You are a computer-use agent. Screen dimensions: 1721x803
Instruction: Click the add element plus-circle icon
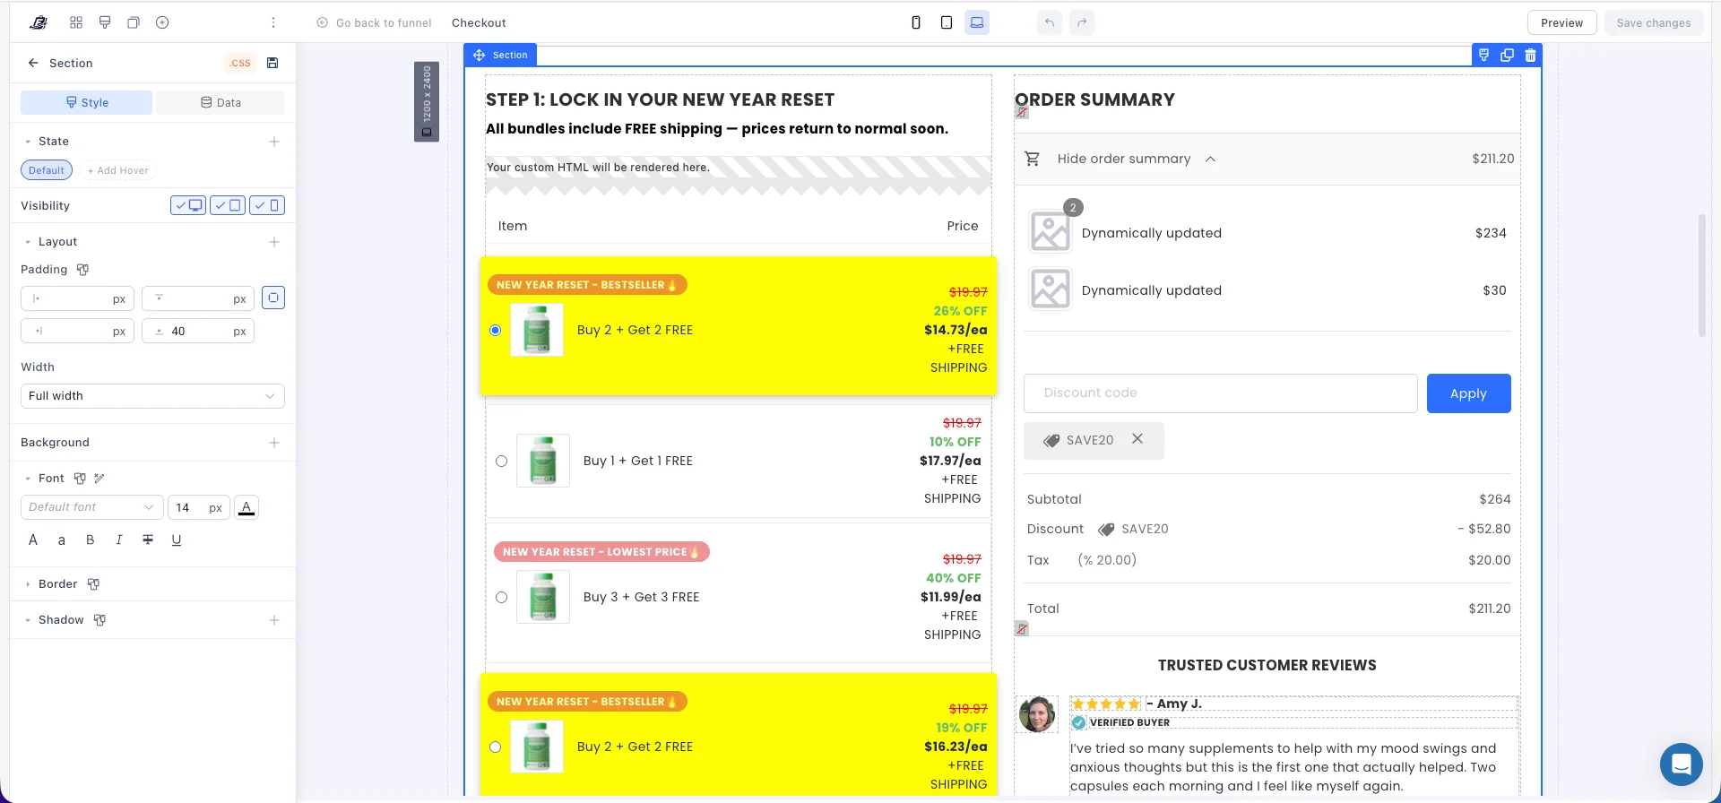click(x=162, y=22)
